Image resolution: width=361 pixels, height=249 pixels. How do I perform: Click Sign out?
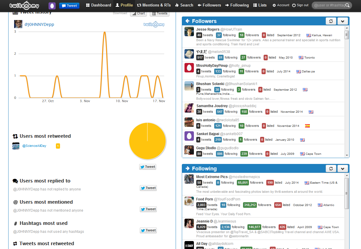click(300, 5)
